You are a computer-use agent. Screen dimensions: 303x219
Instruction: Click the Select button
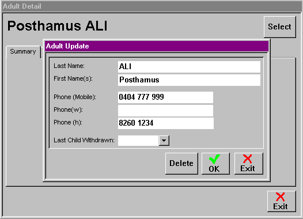[x=279, y=27]
